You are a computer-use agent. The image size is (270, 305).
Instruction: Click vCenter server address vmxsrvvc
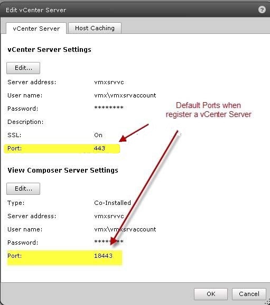point(109,82)
